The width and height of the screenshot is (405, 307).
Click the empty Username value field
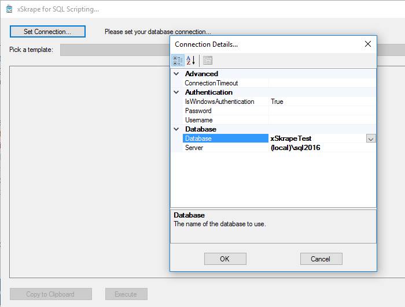(x=322, y=120)
